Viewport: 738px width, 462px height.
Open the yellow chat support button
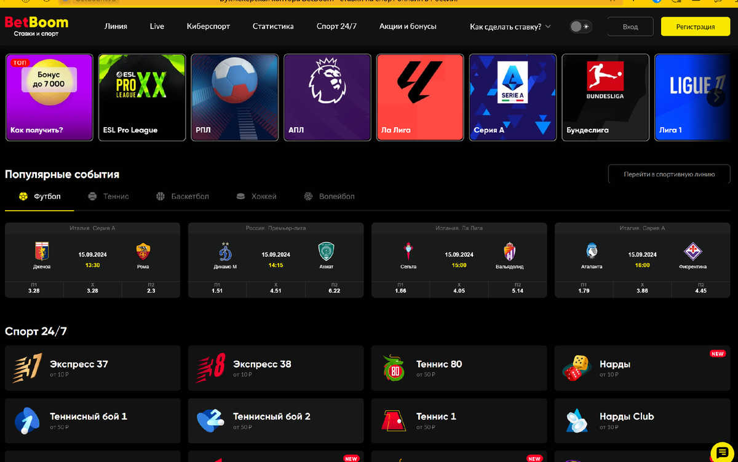coord(723,452)
